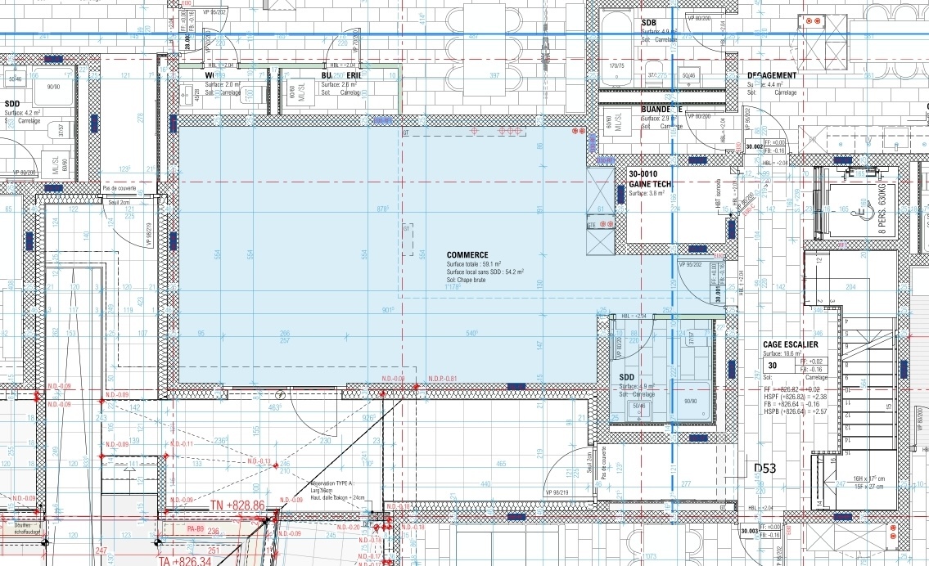Click the D53 reference marker
The image size is (929, 566).
[764, 469]
